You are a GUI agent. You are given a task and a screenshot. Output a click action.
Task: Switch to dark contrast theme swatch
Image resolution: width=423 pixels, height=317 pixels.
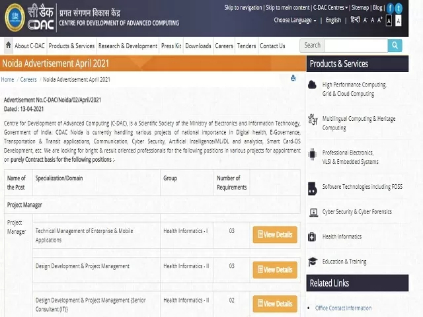pos(389,20)
